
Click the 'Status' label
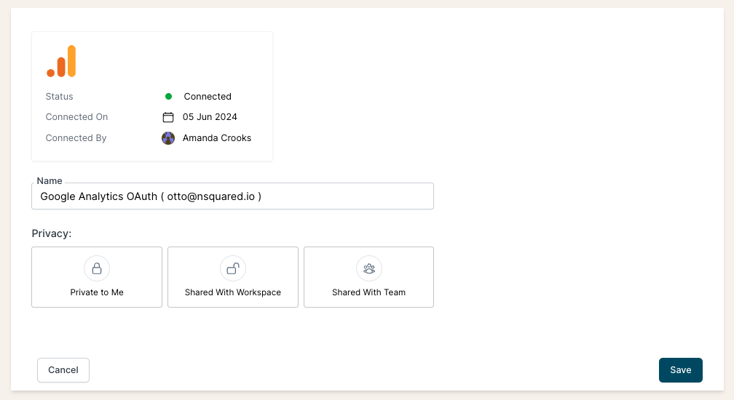(x=60, y=96)
